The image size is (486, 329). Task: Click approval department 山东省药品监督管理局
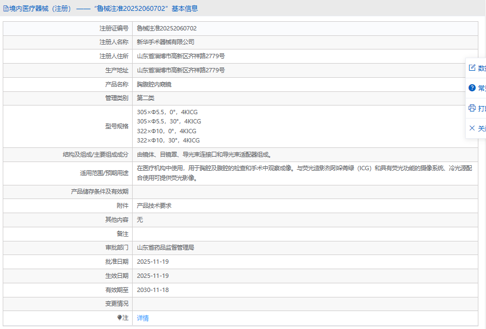pyautogui.click(x=165, y=247)
